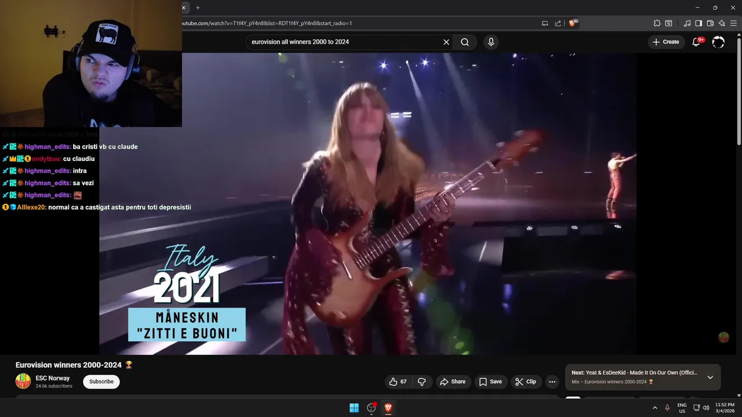Open OBS Studio from taskbar
Screen dimensions: 742x417
[372, 408]
